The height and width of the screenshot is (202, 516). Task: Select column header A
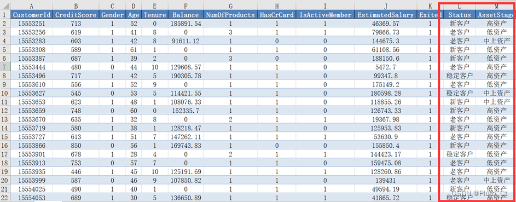point(32,5)
